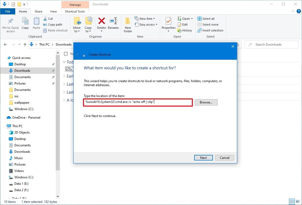The height and width of the screenshot is (205, 302).
Task: Click the Next button in the wizard
Action: pos(203,158)
